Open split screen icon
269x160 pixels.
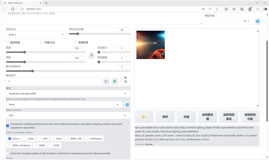tap(226, 9)
